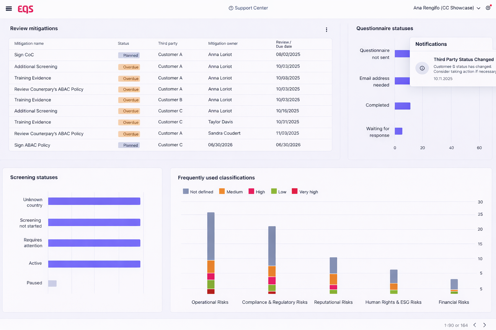Click the notification info icon

(x=422, y=68)
